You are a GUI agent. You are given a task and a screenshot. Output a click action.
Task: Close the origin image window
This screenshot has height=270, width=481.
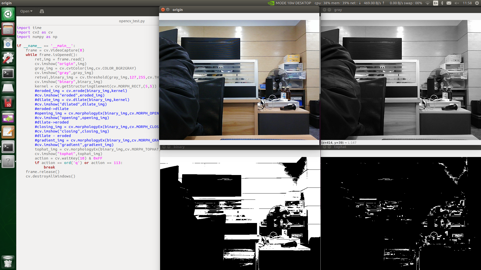[x=163, y=10]
